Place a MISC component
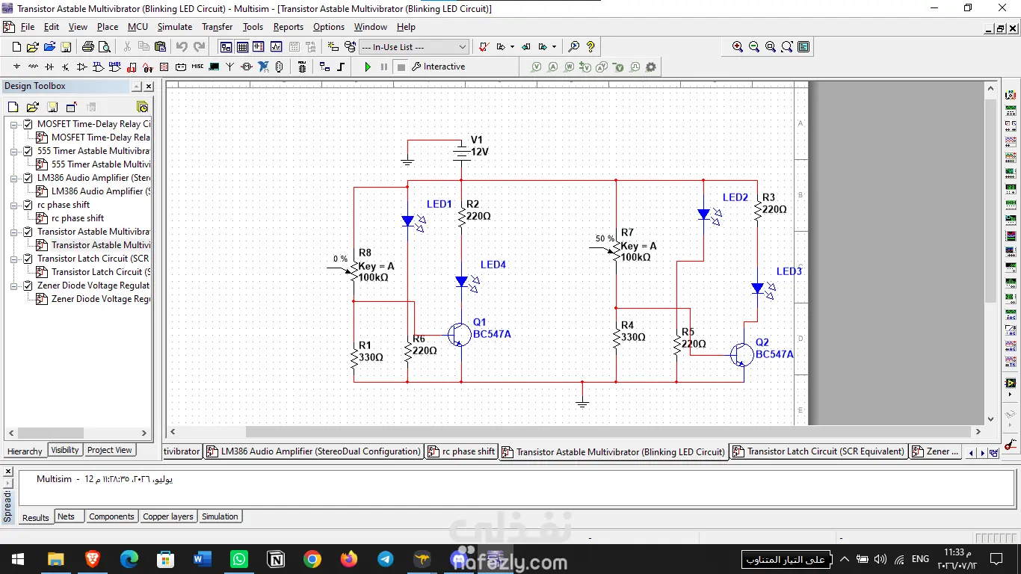The height and width of the screenshot is (574, 1021). click(x=197, y=67)
